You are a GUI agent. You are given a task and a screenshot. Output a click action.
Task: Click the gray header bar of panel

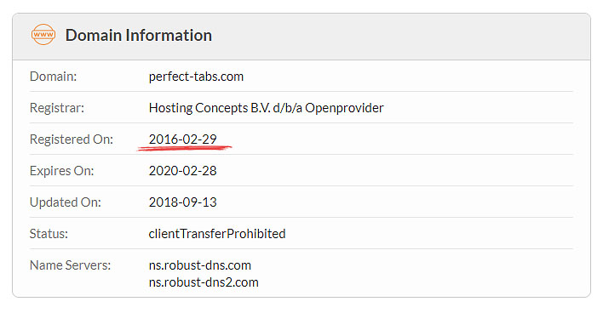(x=301, y=37)
